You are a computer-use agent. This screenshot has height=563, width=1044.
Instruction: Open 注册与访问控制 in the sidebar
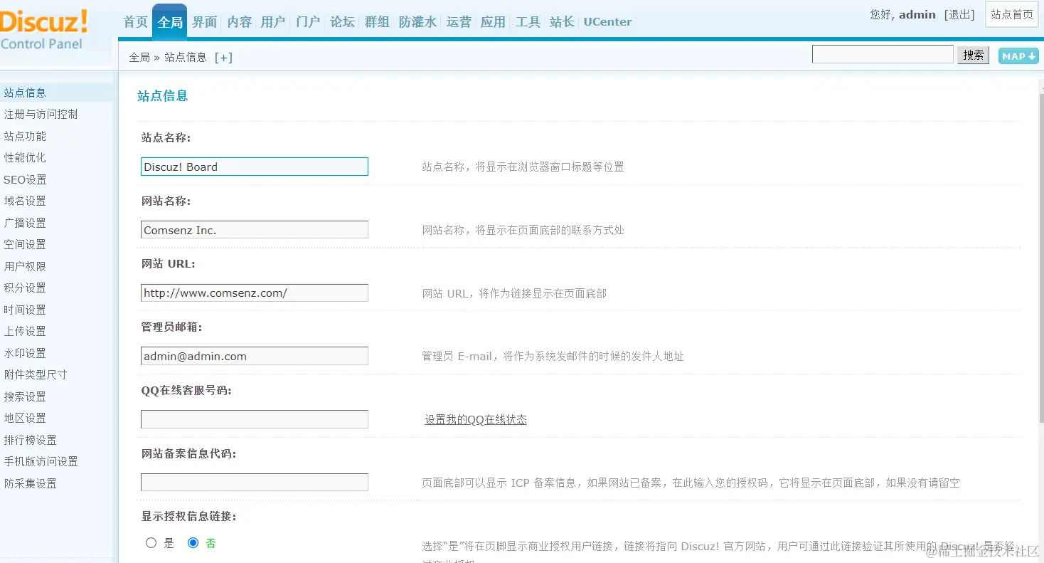pyautogui.click(x=41, y=115)
